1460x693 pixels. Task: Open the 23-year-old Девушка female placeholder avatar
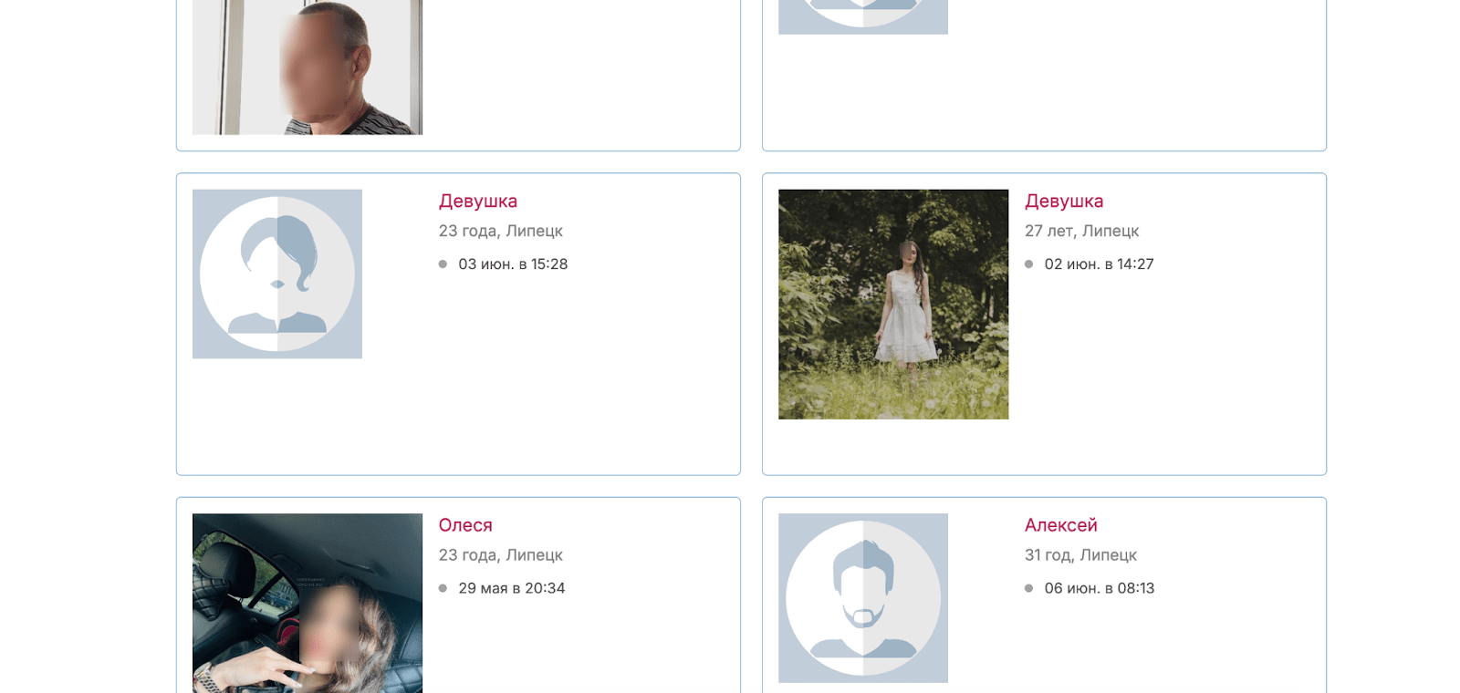click(x=277, y=274)
